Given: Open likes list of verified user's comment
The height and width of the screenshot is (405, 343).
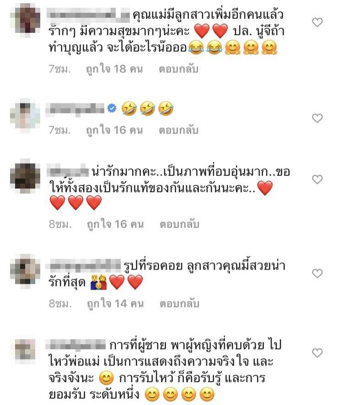Looking at the screenshot, I should click(x=114, y=130).
